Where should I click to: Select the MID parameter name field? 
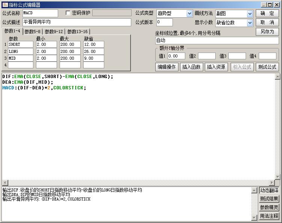click(x=21, y=58)
